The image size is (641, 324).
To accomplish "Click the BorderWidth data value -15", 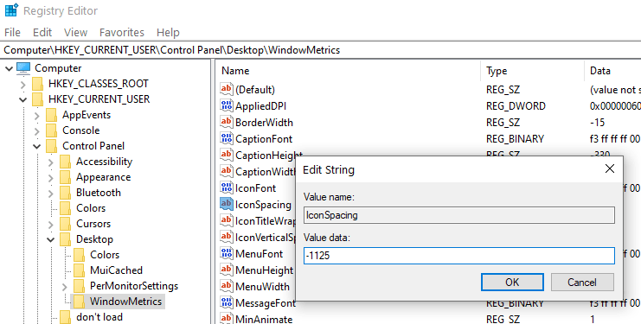I will (x=597, y=123).
